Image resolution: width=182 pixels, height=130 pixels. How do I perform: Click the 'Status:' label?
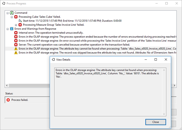pyautogui.click(x=9, y=94)
